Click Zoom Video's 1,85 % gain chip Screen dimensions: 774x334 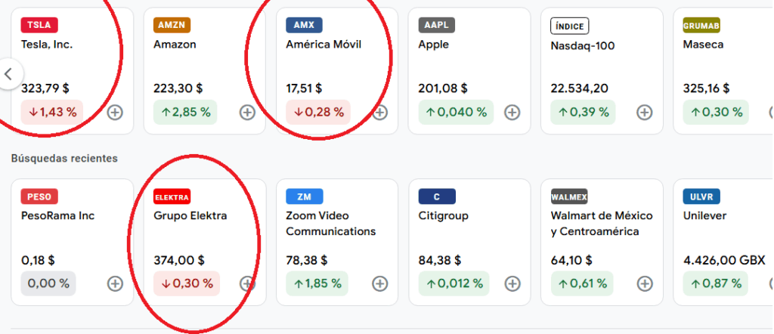(x=317, y=283)
